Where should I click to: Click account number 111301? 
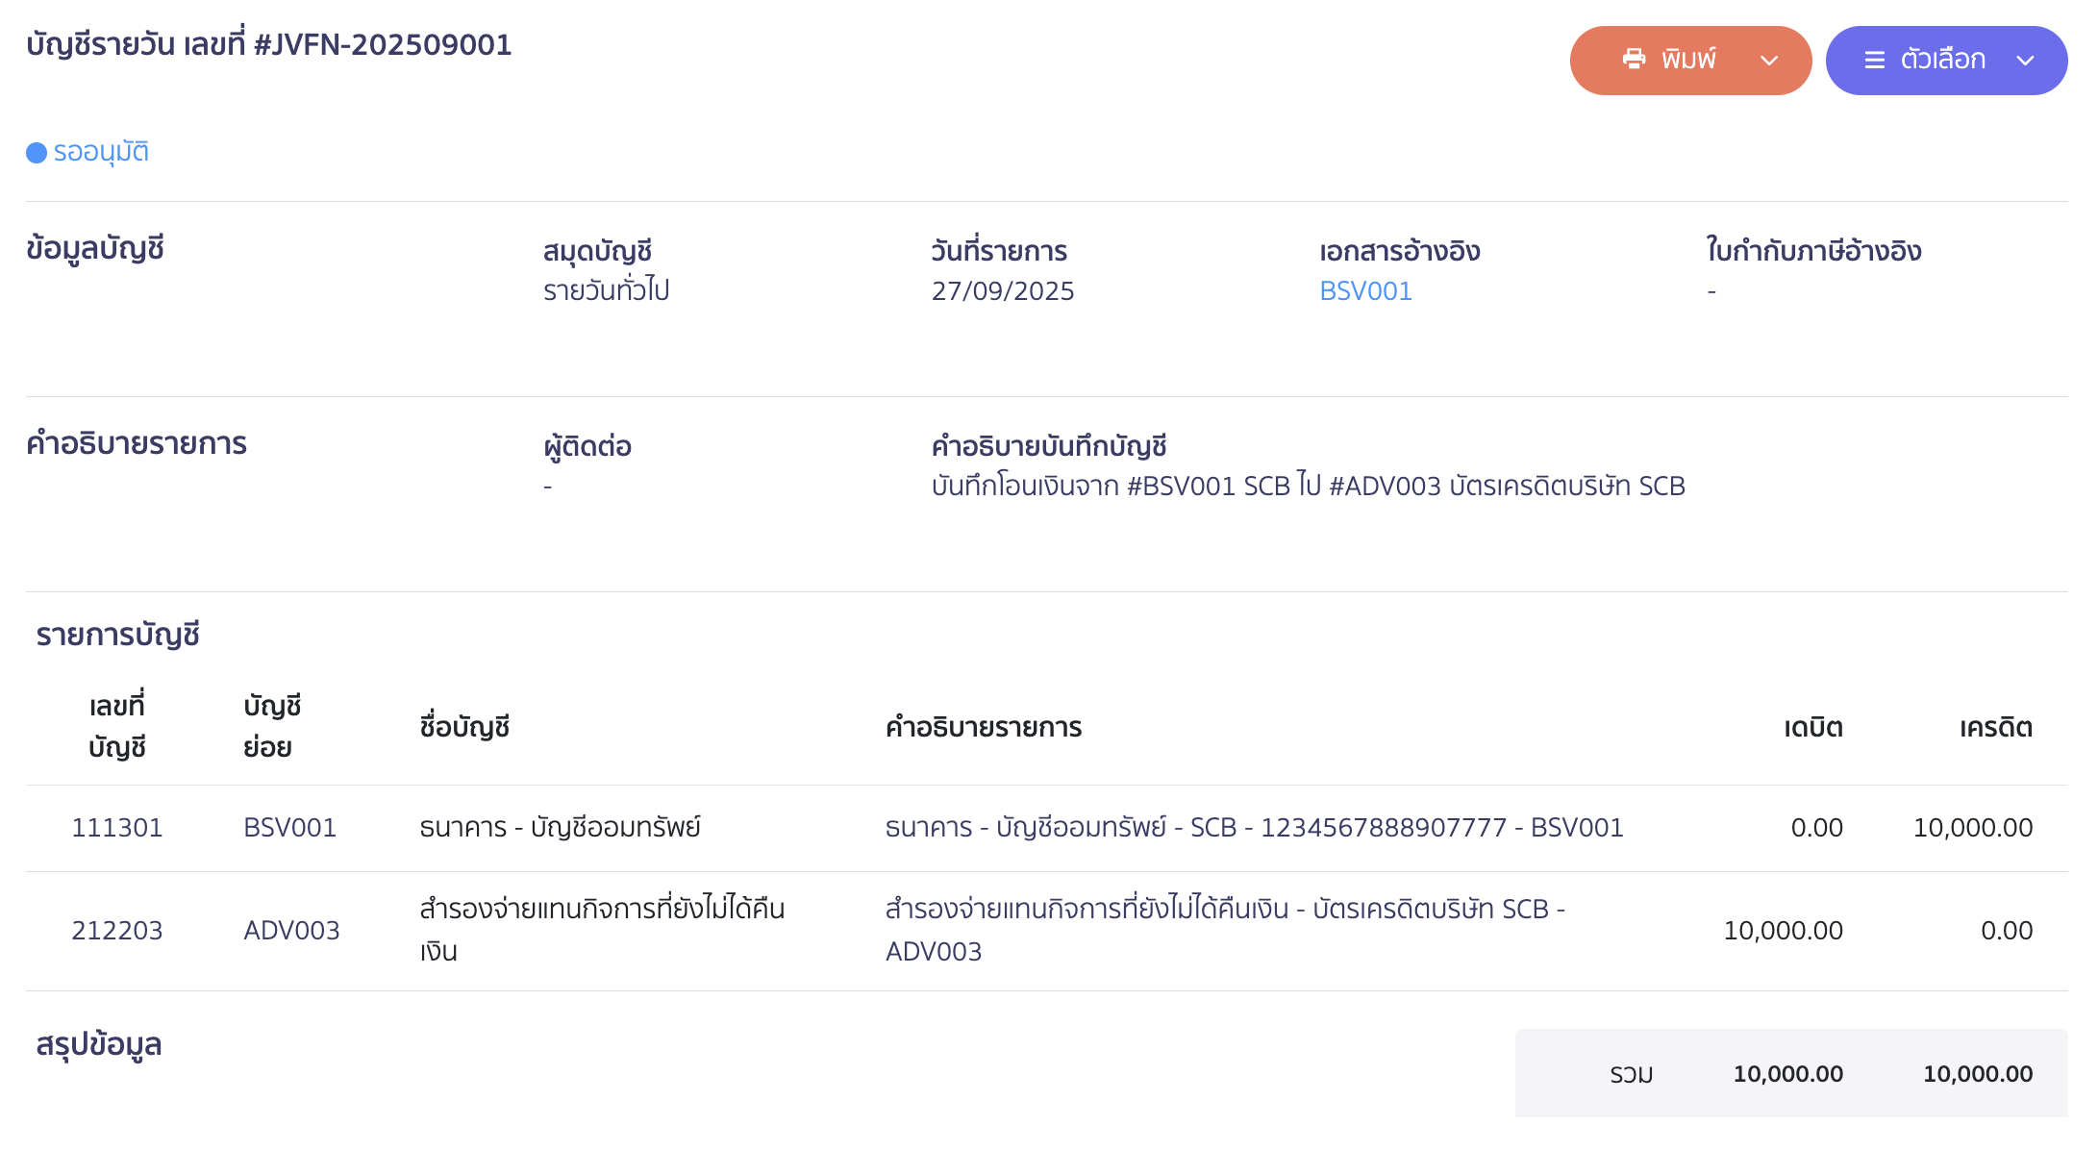117,828
